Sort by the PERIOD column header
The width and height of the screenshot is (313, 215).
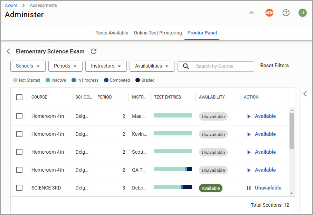click(x=105, y=97)
